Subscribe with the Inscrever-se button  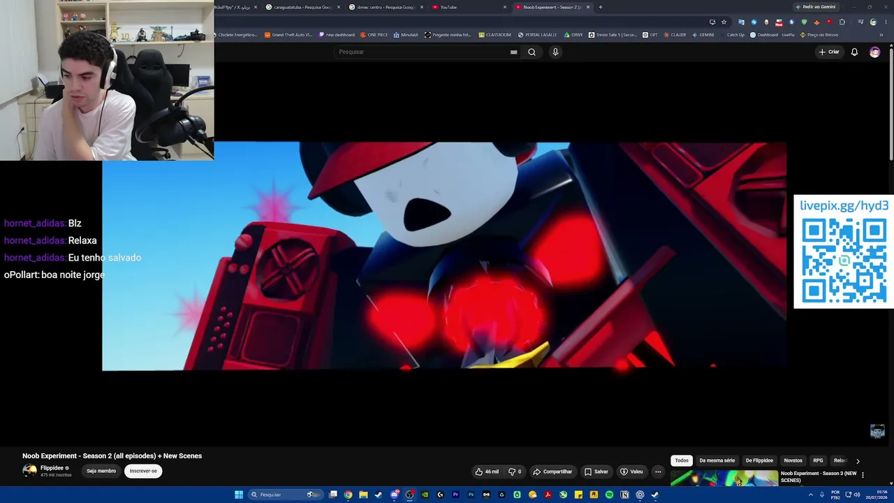coord(143,471)
